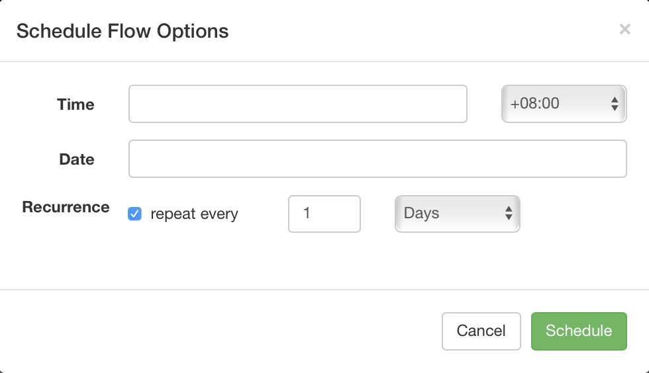Open the +08:00 timezone dropdown
The height and width of the screenshot is (373, 649).
pyautogui.click(x=564, y=104)
